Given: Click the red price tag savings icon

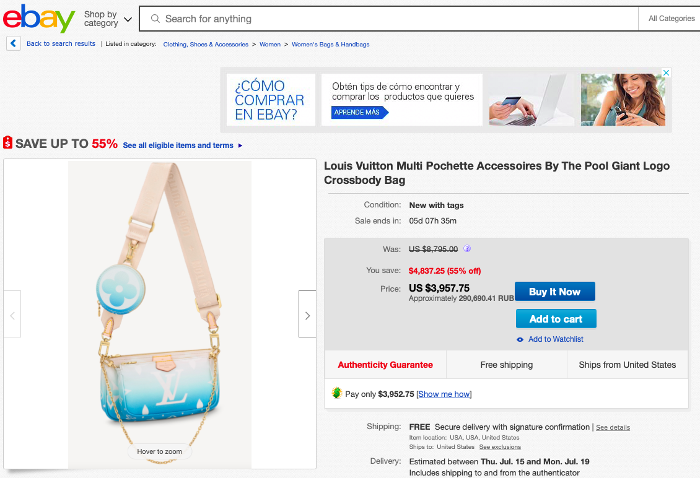Looking at the screenshot, I should [8, 143].
